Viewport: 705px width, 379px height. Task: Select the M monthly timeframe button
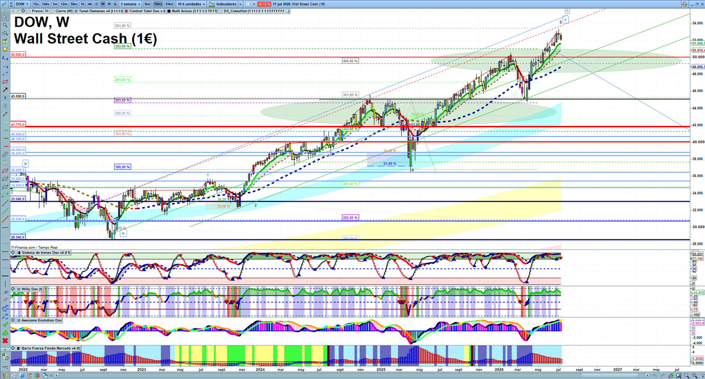click(109, 4)
